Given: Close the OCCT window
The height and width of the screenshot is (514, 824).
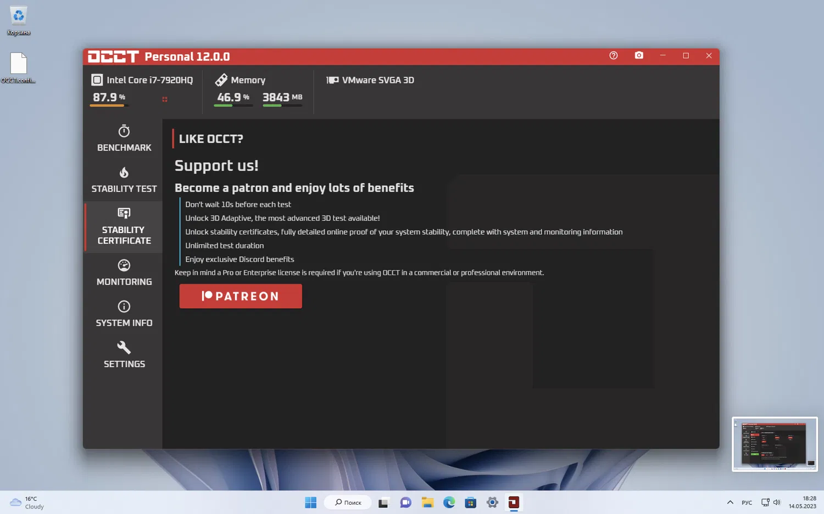Looking at the screenshot, I should pyautogui.click(x=709, y=55).
